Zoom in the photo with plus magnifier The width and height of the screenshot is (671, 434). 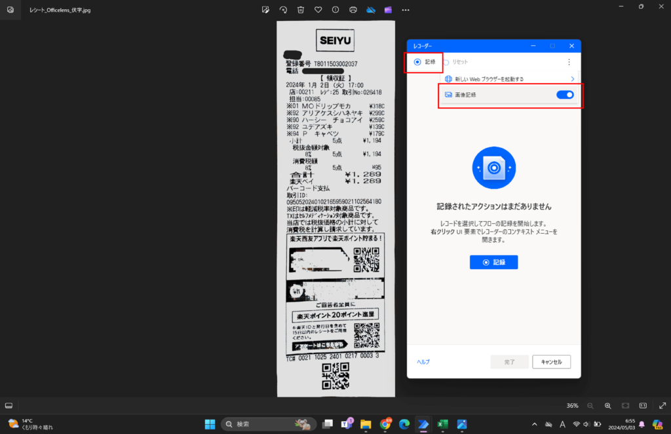[607, 405]
